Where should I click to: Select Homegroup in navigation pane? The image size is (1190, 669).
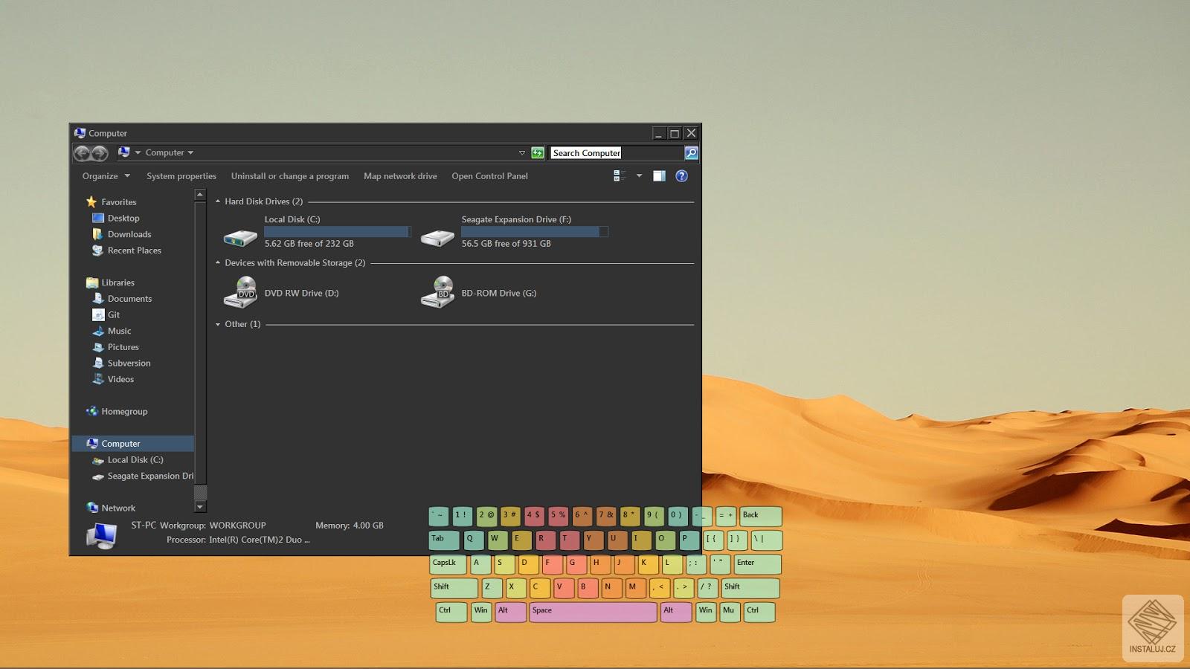point(124,411)
